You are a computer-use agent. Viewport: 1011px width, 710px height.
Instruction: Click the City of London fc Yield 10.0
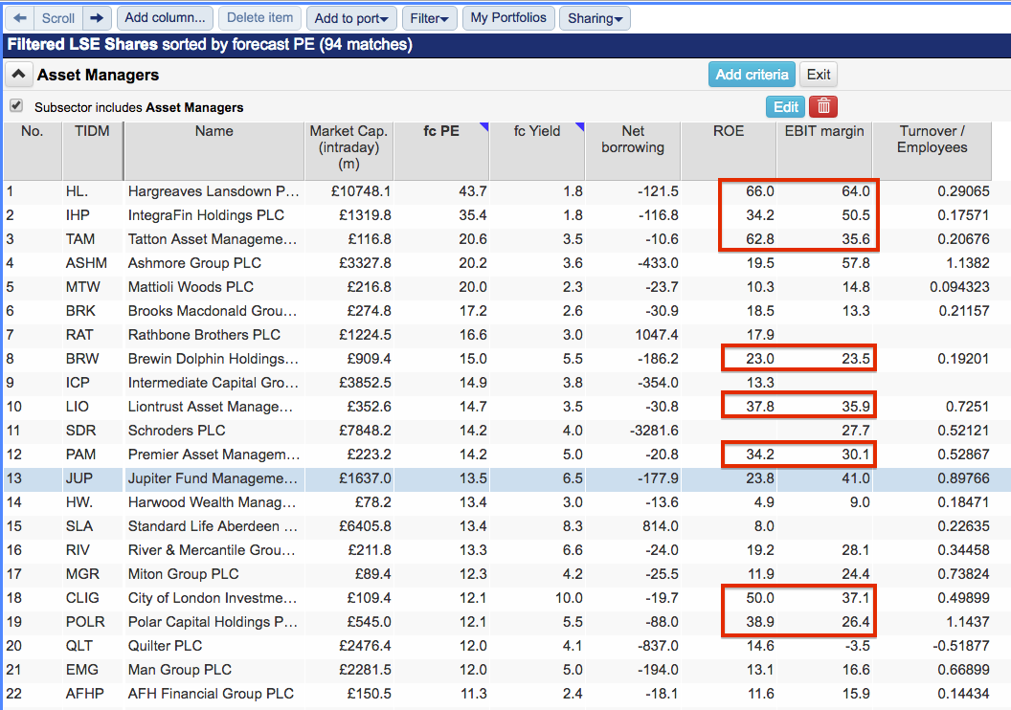tap(569, 598)
